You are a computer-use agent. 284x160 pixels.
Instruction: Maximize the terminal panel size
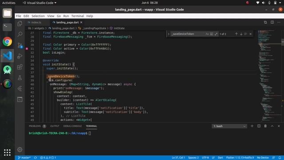pos(272,126)
